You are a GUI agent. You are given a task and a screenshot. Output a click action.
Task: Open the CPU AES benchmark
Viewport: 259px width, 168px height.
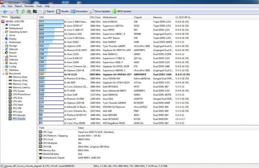click(x=15, y=101)
